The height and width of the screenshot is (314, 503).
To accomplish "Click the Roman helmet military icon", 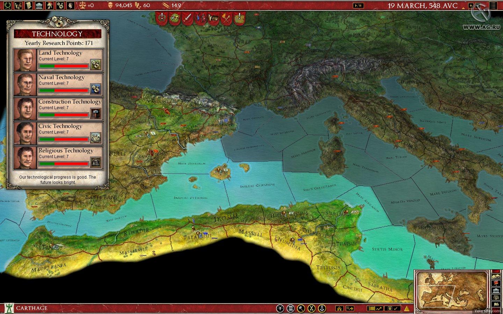I will [x=50, y=5].
